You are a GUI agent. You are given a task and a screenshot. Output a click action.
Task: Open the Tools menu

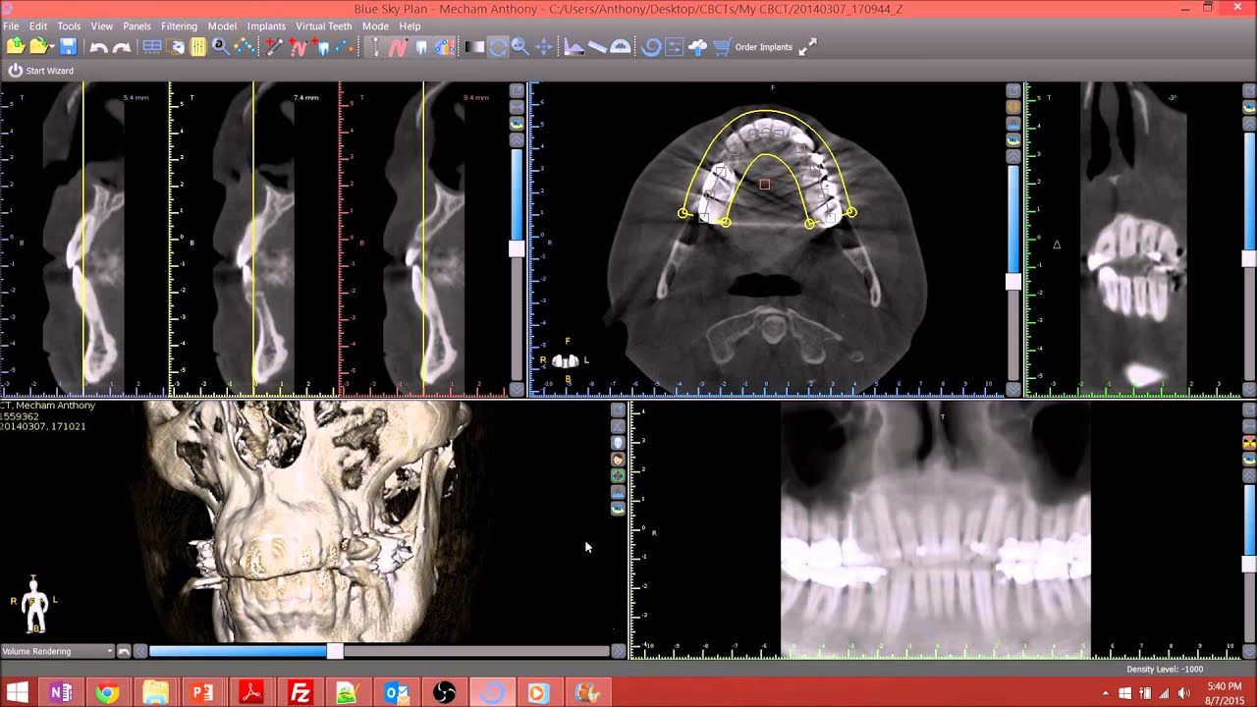point(69,27)
